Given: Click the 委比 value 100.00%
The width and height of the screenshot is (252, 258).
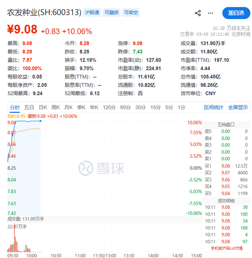Looking at the screenshot, I should [x=32, y=68].
